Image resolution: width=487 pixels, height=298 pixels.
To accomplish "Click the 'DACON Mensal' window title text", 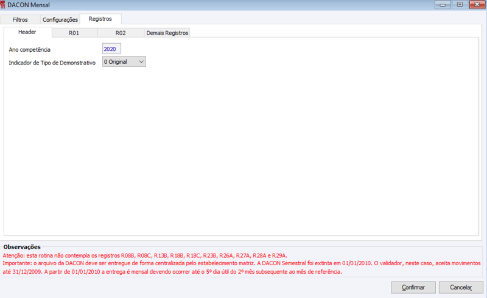I will tap(29, 5).
